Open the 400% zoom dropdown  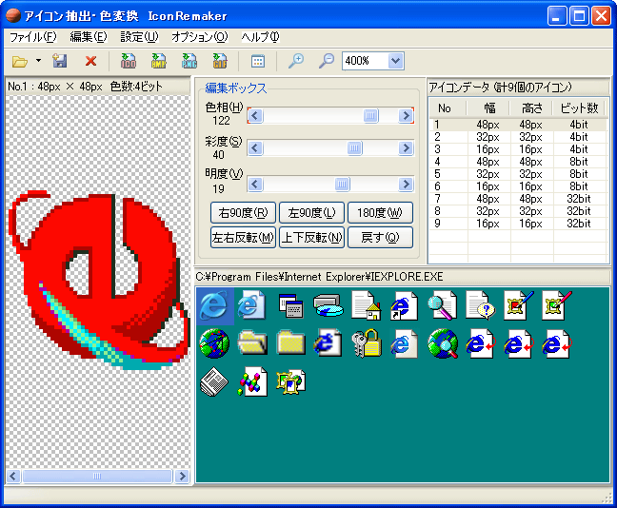pos(395,61)
